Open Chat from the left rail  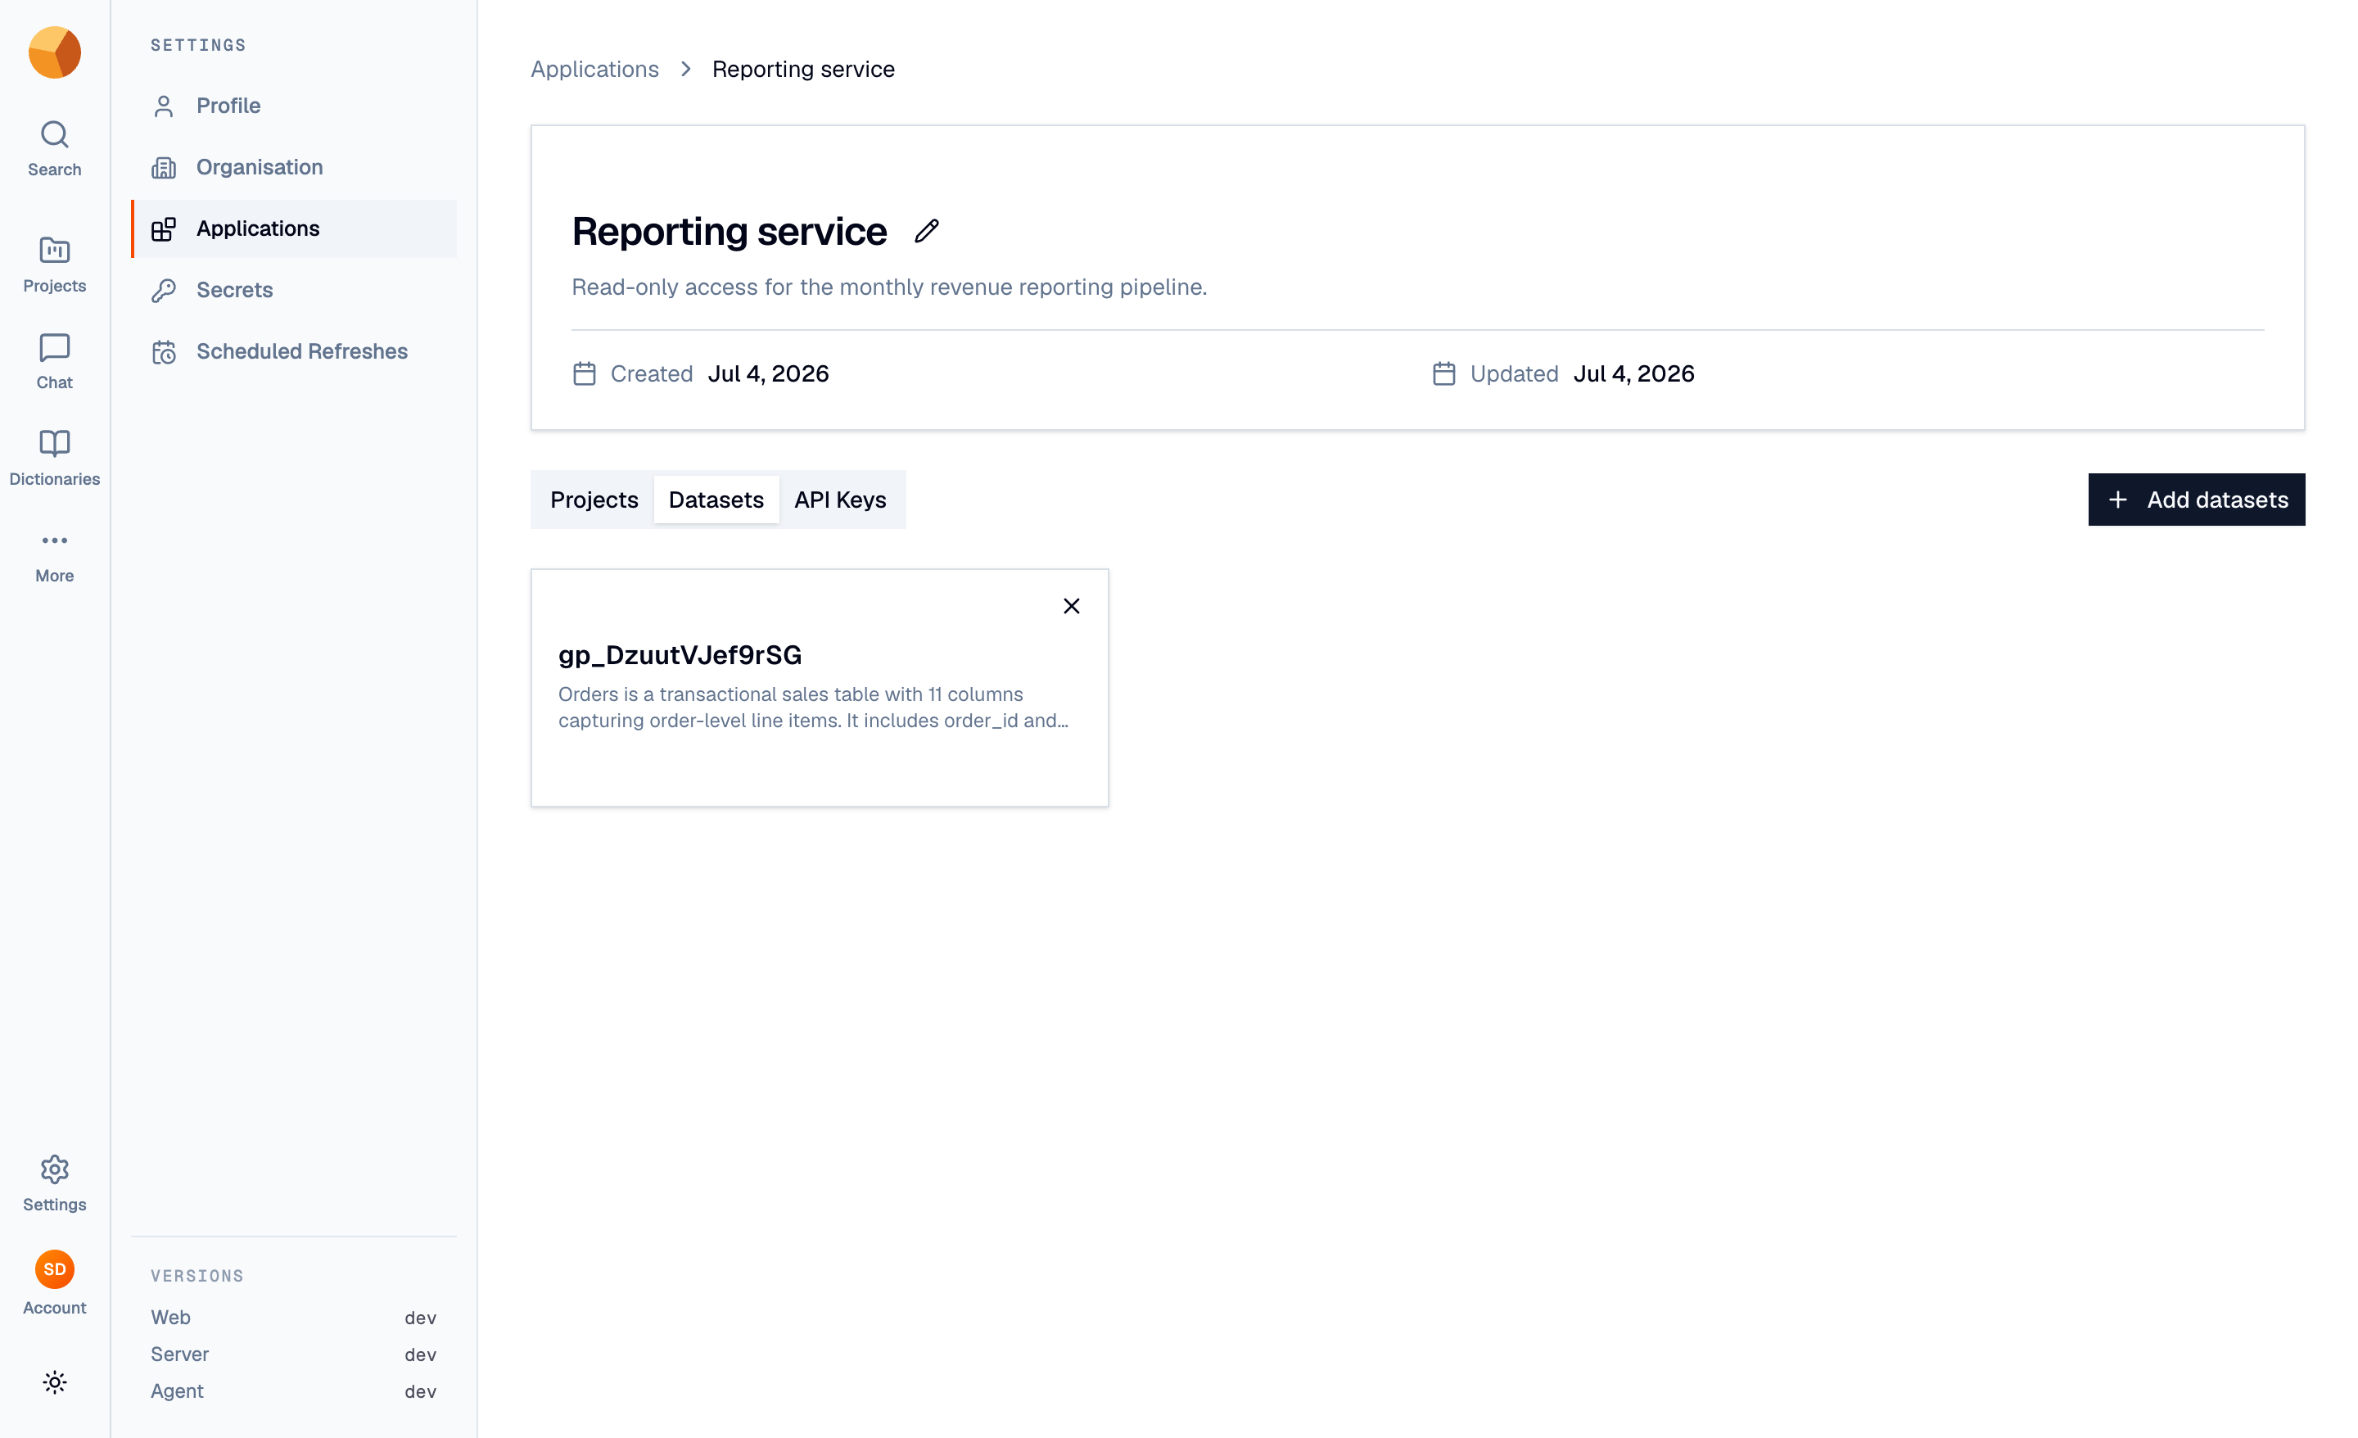coord(55,361)
